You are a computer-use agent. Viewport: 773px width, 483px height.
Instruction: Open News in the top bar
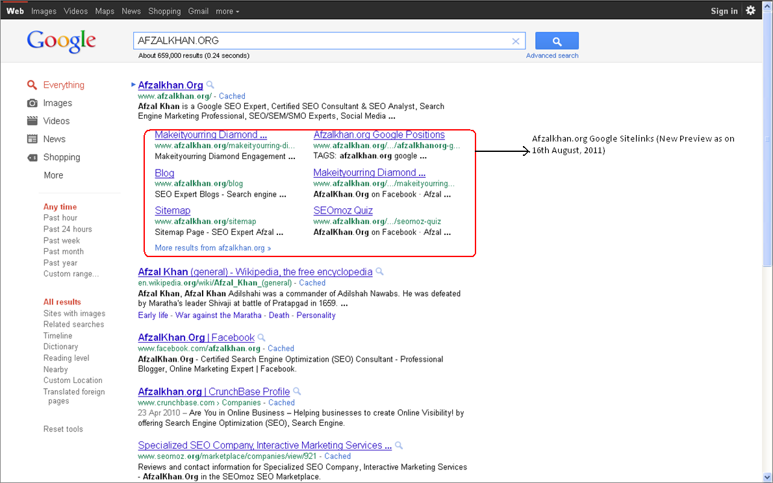coord(131,11)
